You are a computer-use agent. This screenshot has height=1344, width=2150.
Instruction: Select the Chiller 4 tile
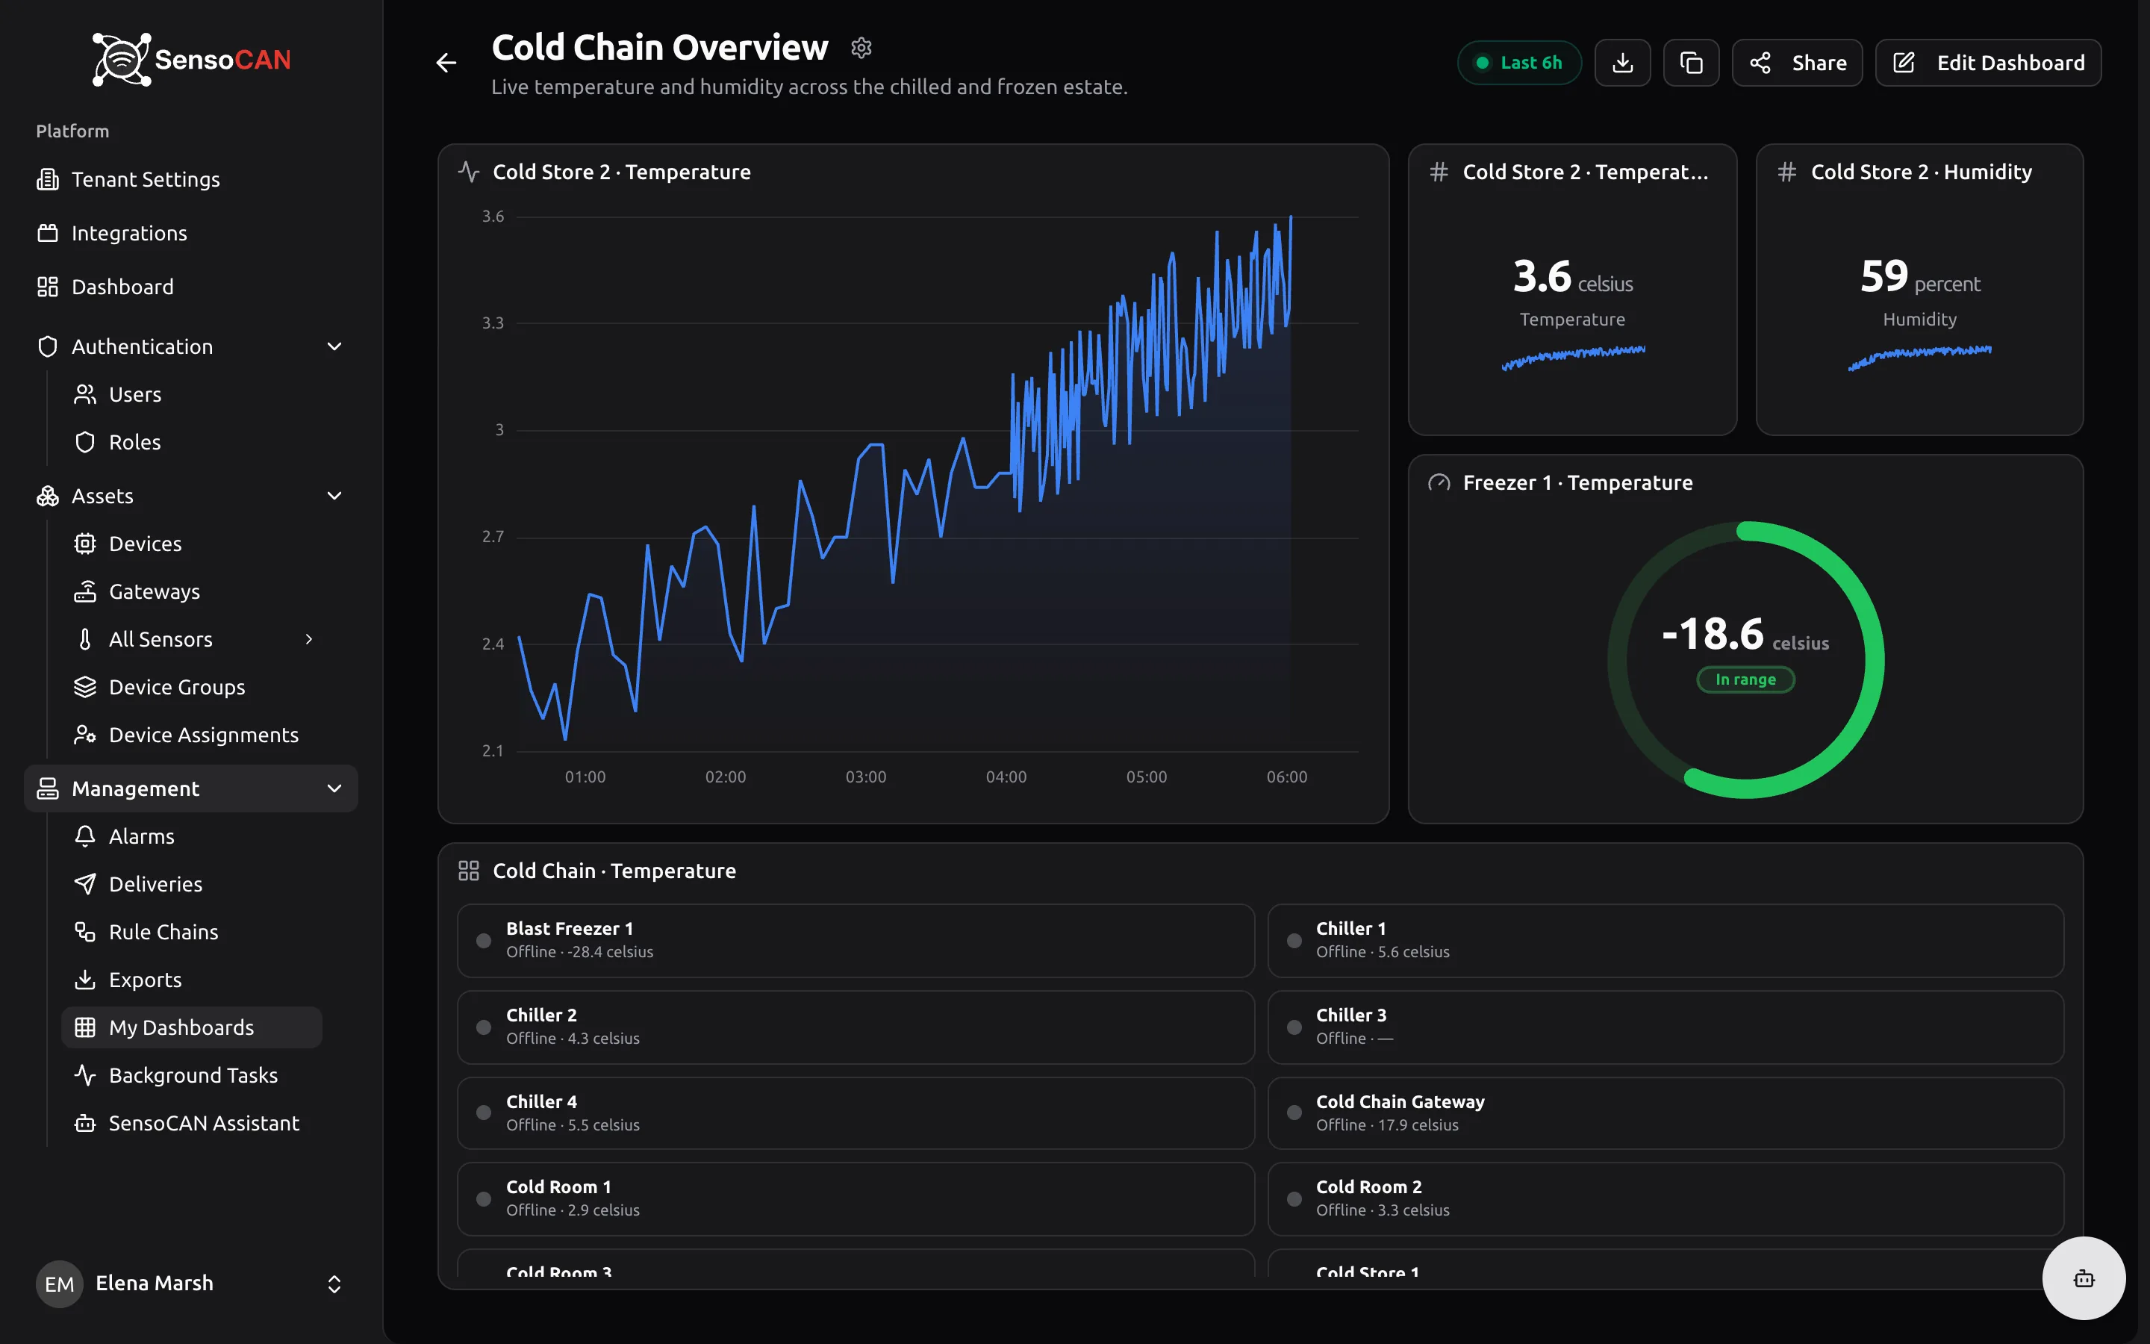[x=856, y=1113]
